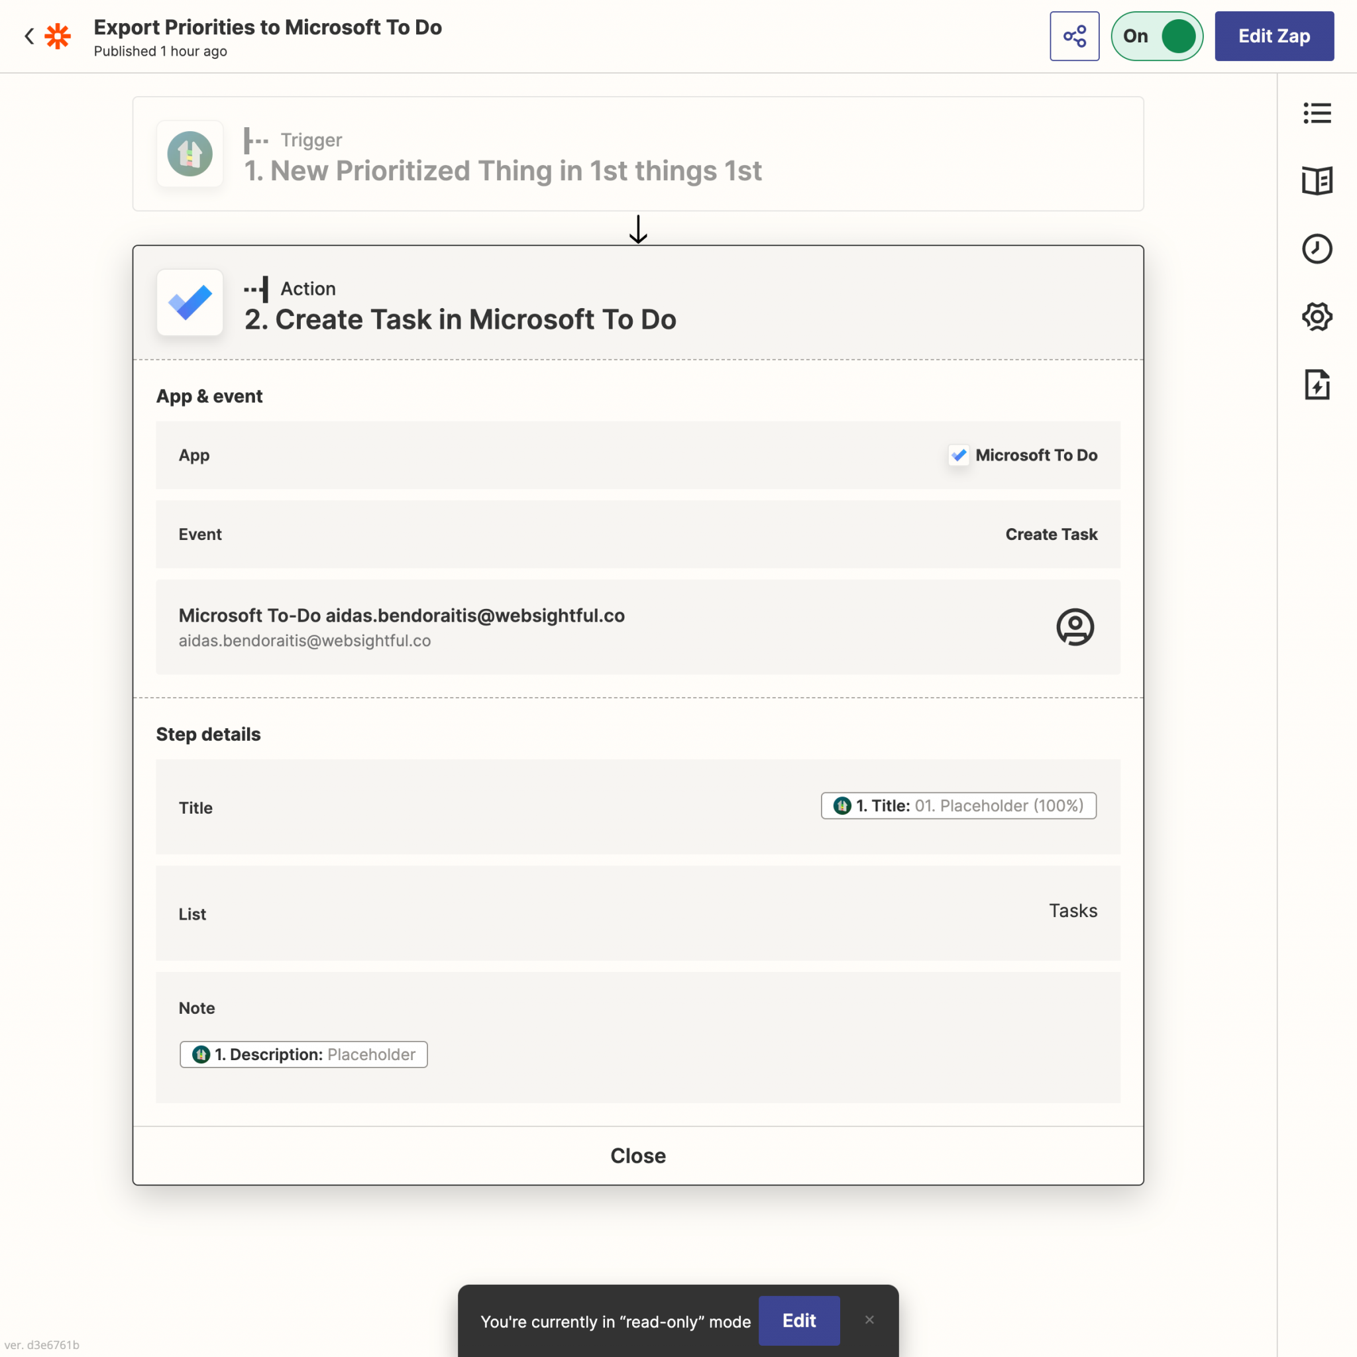This screenshot has height=1357, width=1357.
Task: Open the share Zap icon button
Action: (x=1074, y=36)
